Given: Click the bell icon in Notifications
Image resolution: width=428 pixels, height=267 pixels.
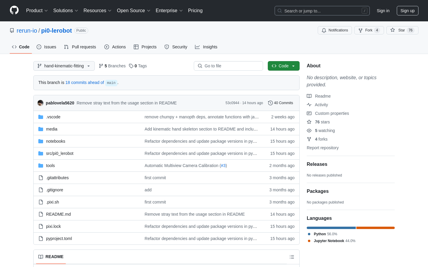Looking at the screenshot, I should (x=324, y=30).
